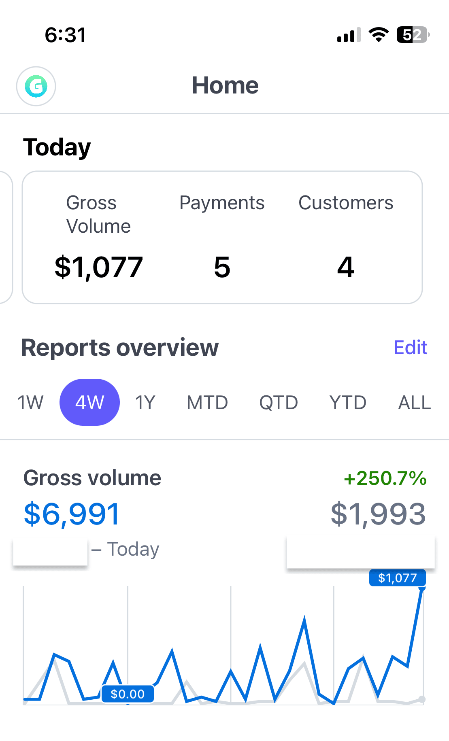Viewport: 449px width, 741px height.
Task: Choose the QTD range option
Action: [x=279, y=403]
